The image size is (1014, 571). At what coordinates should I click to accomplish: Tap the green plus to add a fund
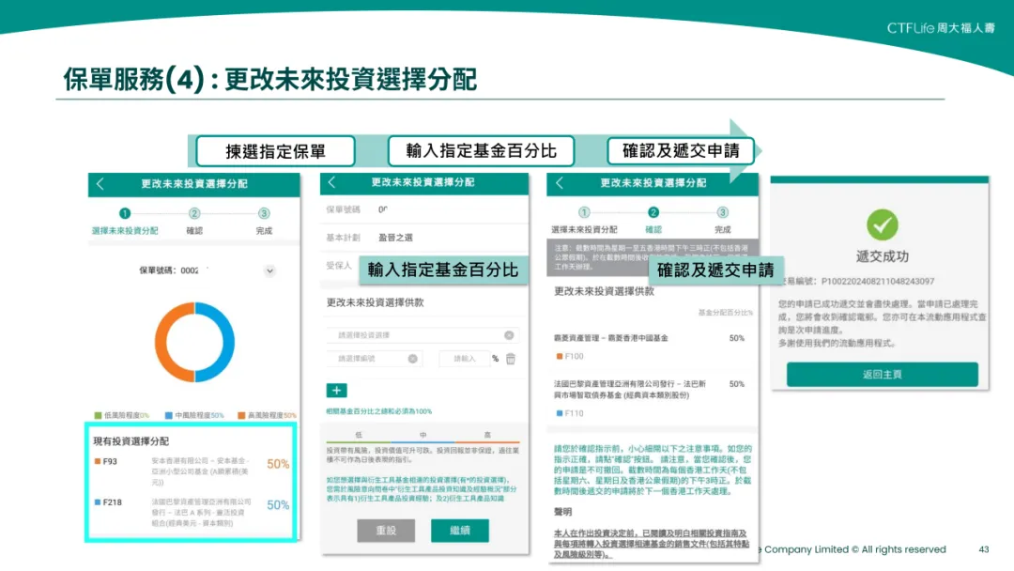[x=336, y=390]
